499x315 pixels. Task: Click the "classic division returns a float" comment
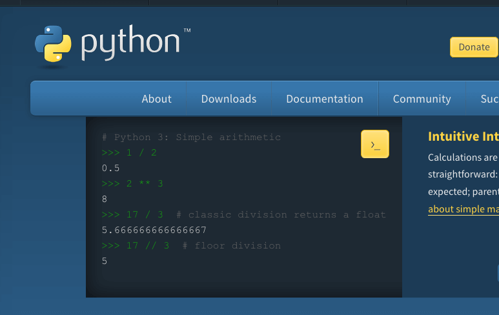(x=287, y=214)
